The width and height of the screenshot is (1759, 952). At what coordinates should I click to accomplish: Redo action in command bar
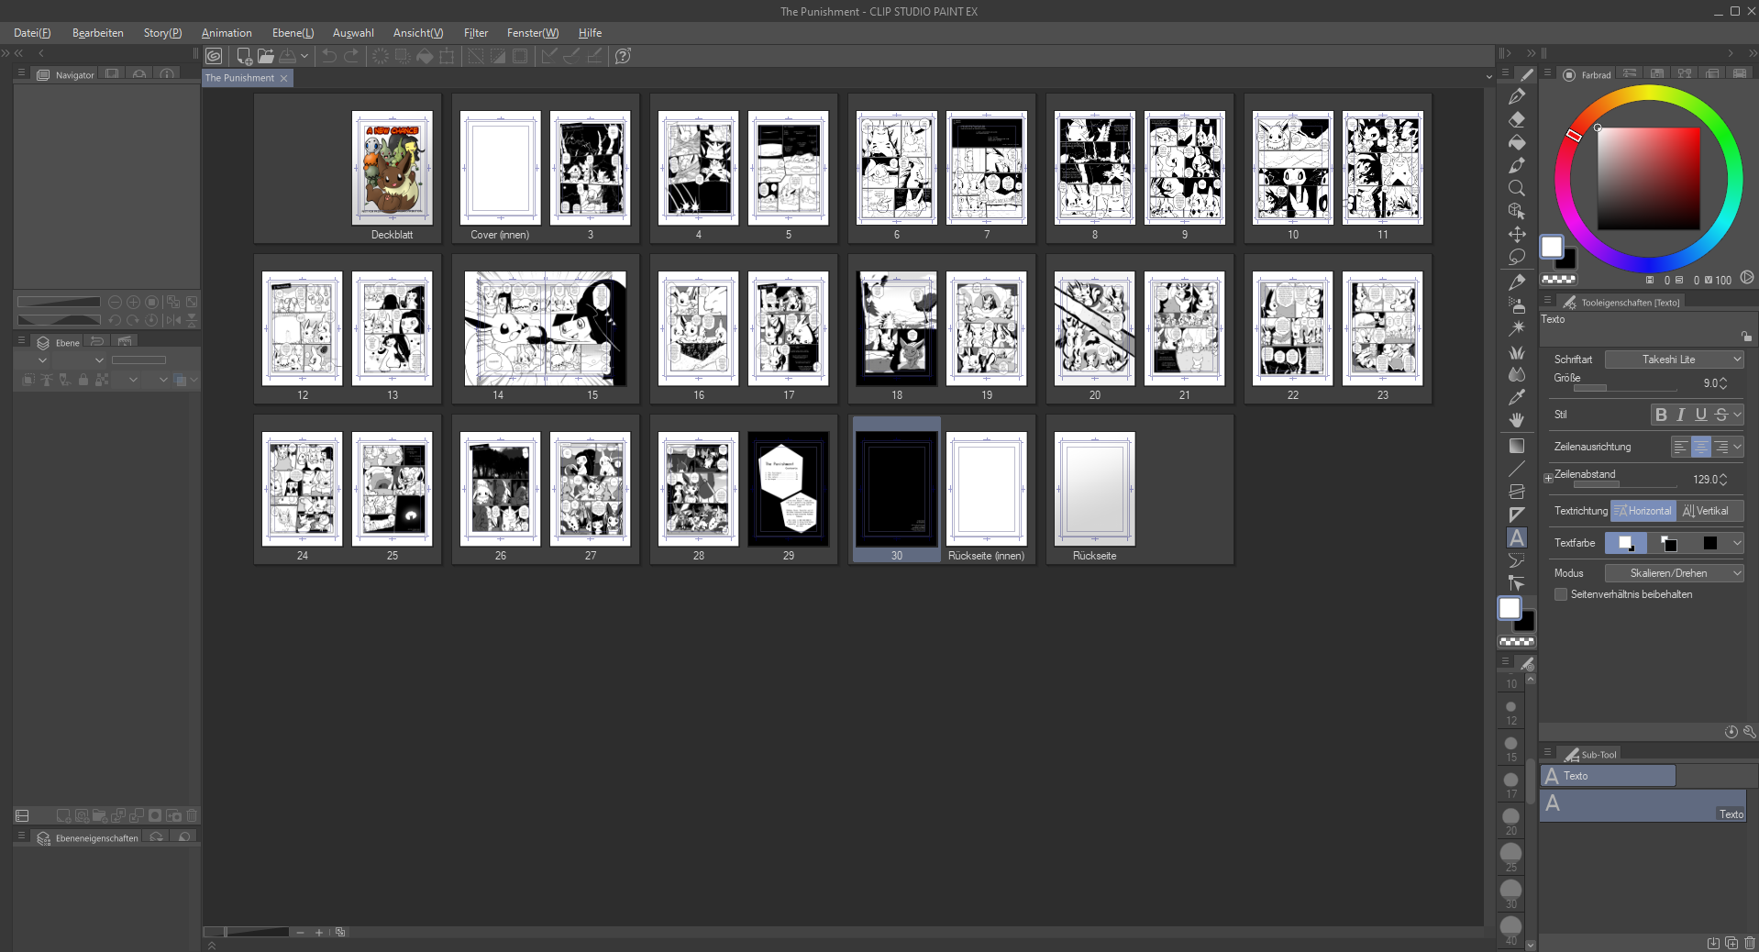click(351, 56)
